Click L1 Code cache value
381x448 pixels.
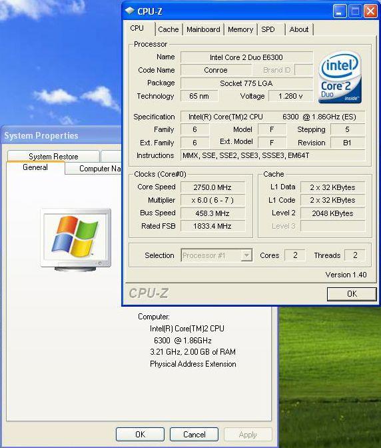pos(333,200)
